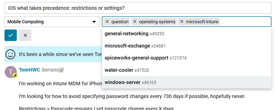Click the category dropdown arrow

94,22
